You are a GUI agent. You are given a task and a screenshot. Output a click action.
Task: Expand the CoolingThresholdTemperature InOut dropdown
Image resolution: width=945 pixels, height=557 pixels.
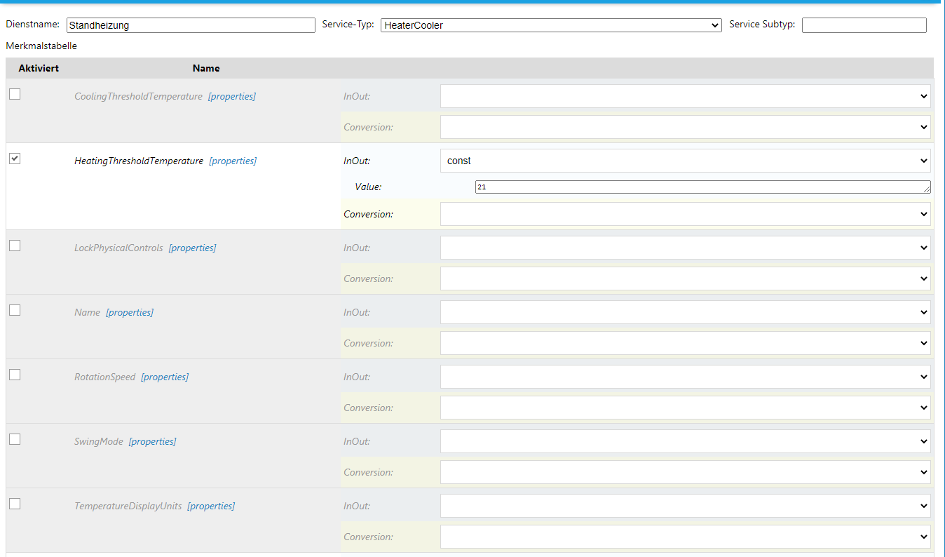685,96
